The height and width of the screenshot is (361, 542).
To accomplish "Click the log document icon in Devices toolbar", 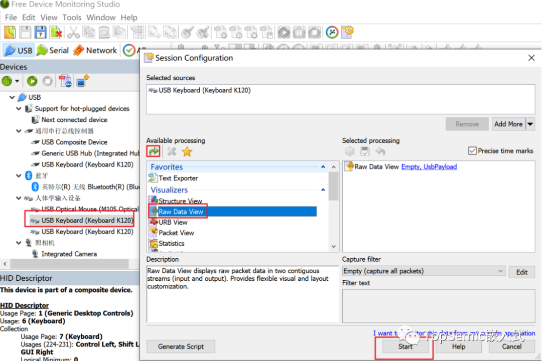I will pyautogui.click(x=65, y=81).
